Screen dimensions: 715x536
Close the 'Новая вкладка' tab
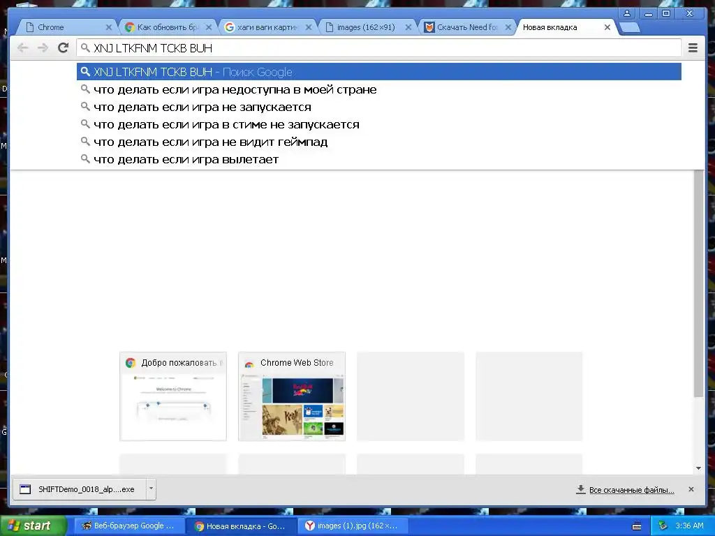pyautogui.click(x=607, y=27)
